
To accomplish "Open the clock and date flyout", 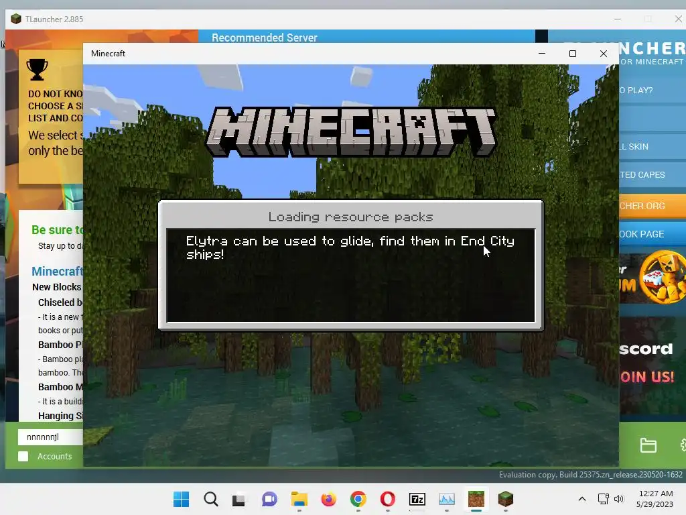I will (655, 499).
